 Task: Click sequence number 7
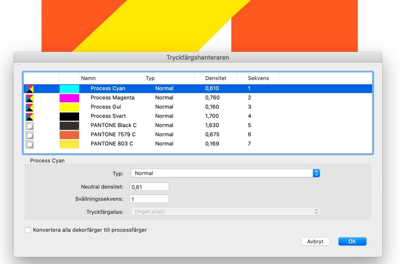[x=249, y=144]
